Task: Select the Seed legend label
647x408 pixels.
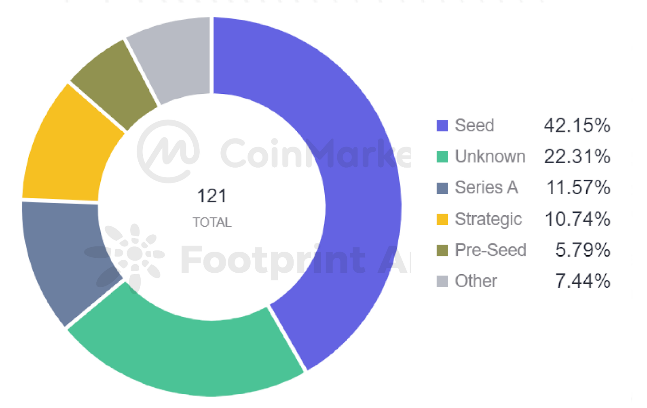Action: point(474,126)
